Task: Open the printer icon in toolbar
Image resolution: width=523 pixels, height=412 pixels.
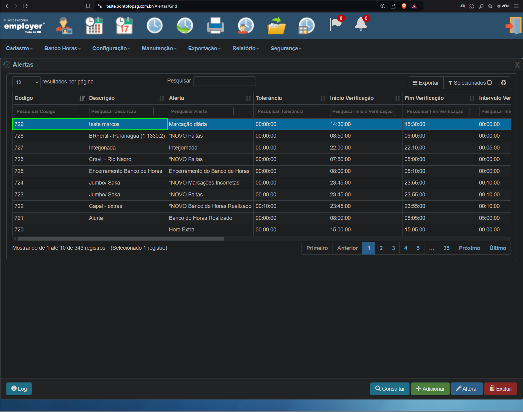Action: pos(215,26)
